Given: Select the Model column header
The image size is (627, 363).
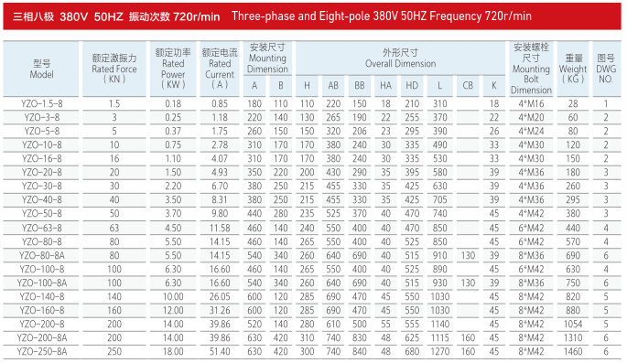Looking at the screenshot, I should click(41, 69).
